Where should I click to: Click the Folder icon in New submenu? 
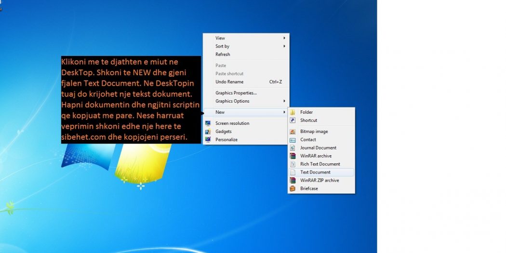[293, 112]
